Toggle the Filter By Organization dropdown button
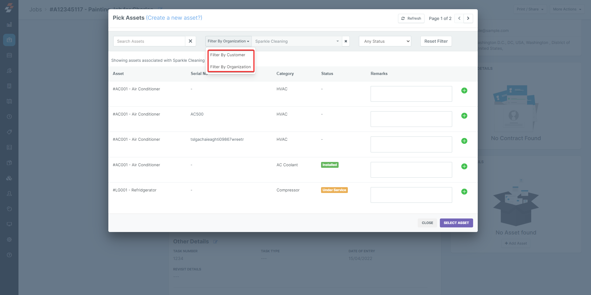 point(228,41)
